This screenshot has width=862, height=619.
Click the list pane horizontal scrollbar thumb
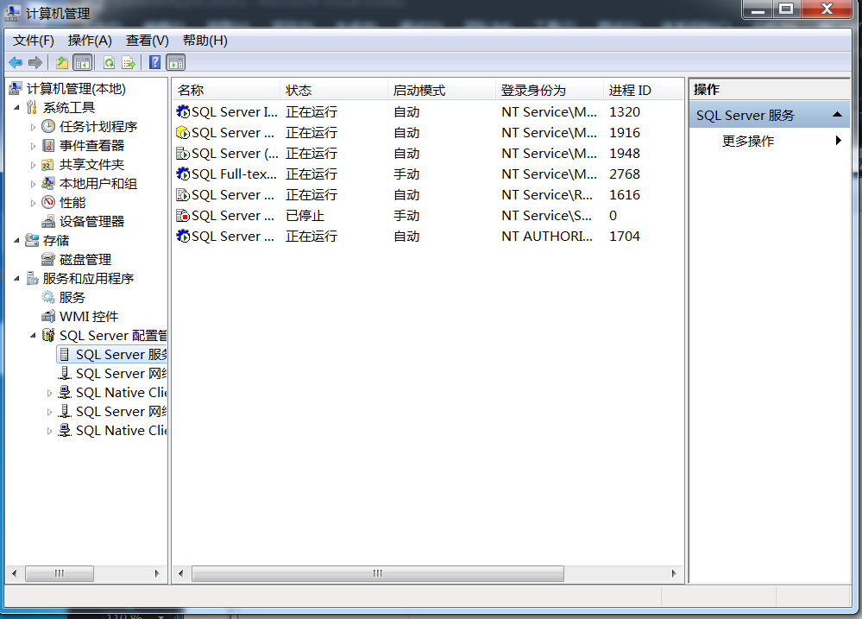(x=378, y=573)
